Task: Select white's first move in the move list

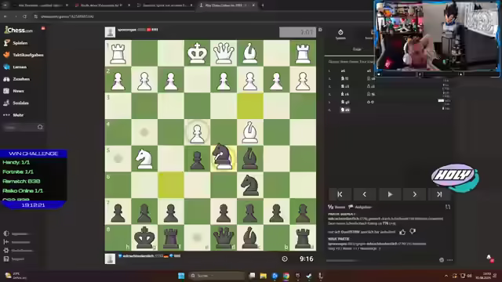Action: pos(344,70)
